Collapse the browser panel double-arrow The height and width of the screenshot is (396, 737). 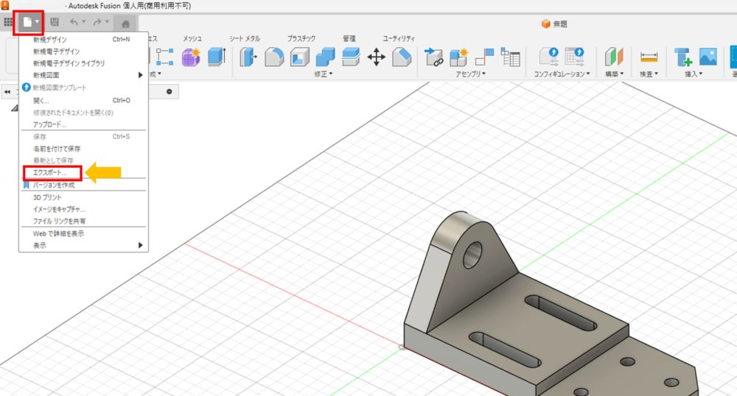(x=7, y=92)
